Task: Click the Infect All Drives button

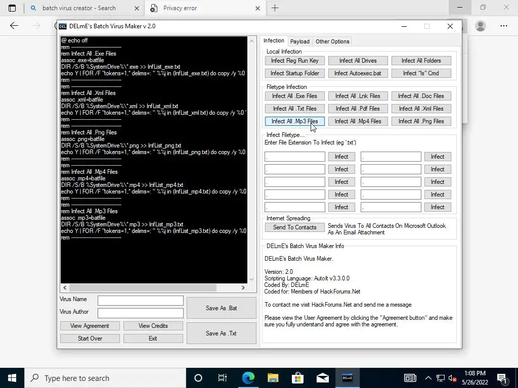Action: [358, 61]
